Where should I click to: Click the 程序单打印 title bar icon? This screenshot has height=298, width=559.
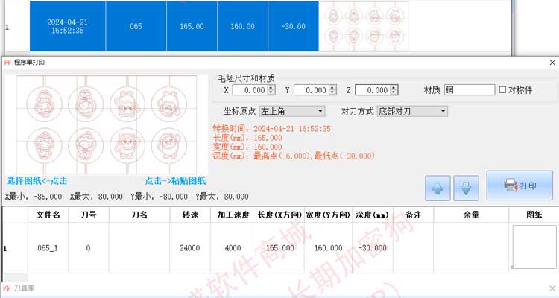point(7,63)
